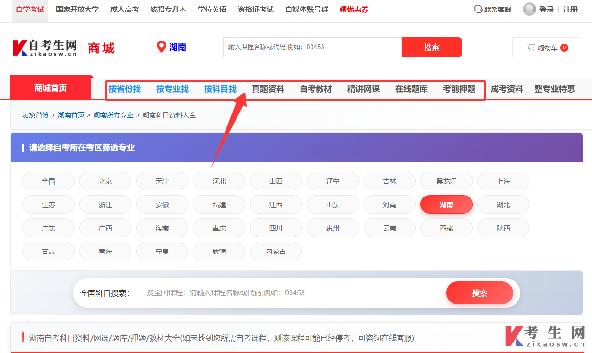This screenshot has width=592, height=353.
Task: Open the 购物车 button
Action: click(546, 47)
